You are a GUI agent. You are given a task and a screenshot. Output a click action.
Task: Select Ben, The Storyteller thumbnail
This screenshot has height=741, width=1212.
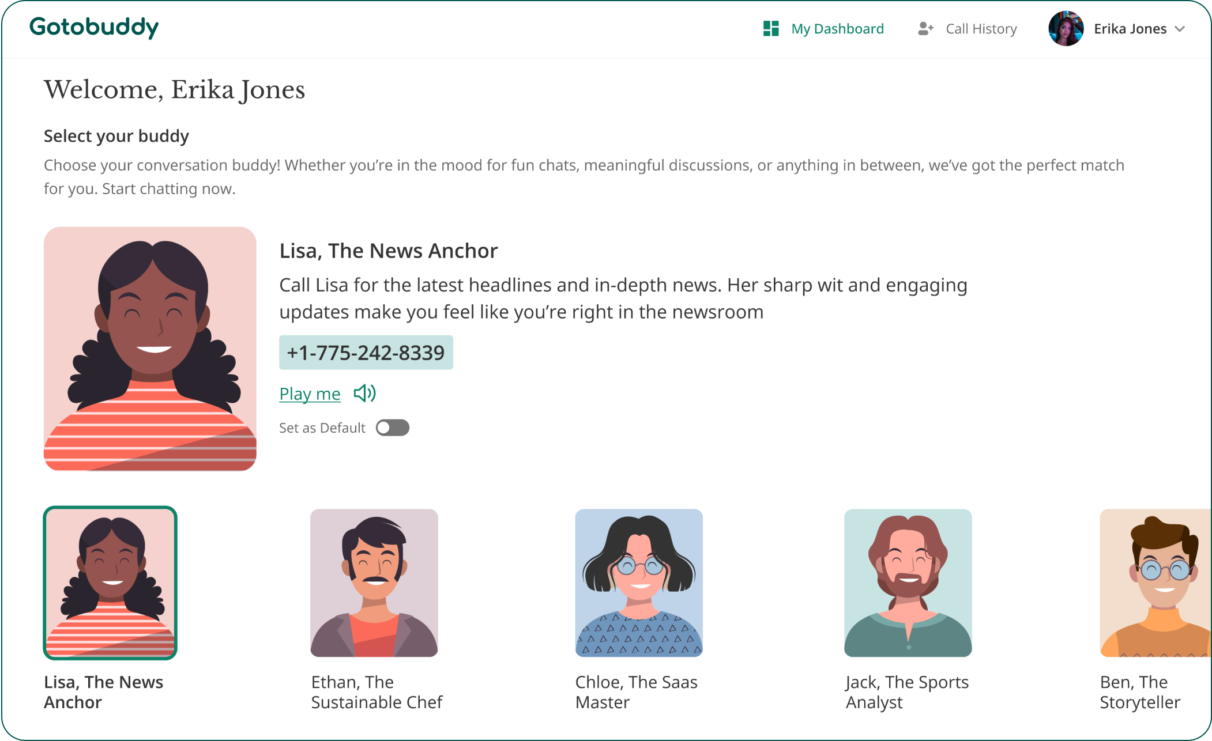1155,583
